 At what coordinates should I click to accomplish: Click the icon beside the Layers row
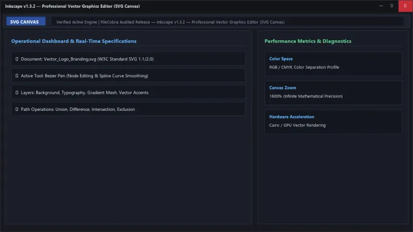pyautogui.click(x=17, y=93)
